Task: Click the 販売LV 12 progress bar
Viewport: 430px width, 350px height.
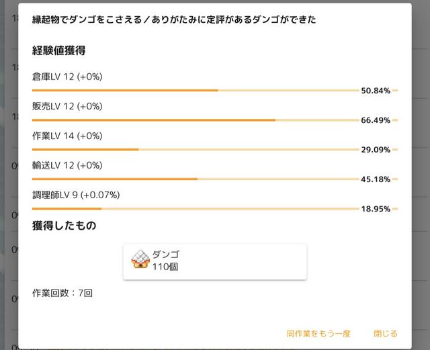Action: click(x=195, y=120)
